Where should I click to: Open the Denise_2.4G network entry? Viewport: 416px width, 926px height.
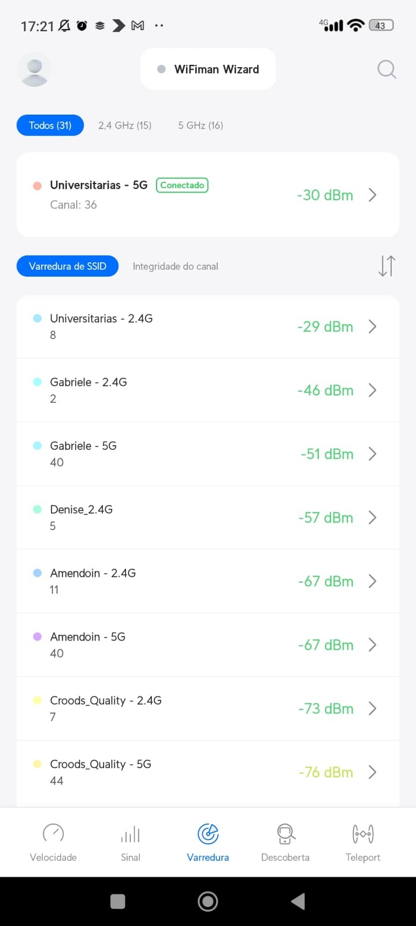173,517
